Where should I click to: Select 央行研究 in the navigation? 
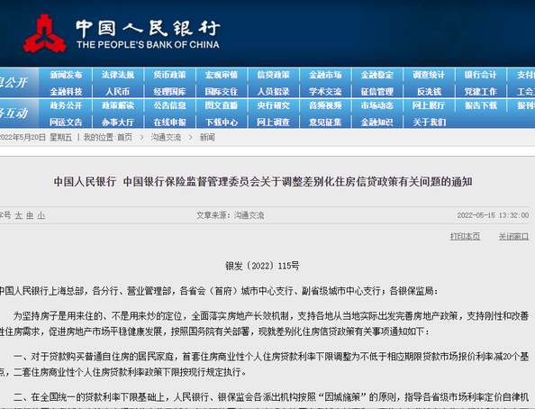point(273,105)
